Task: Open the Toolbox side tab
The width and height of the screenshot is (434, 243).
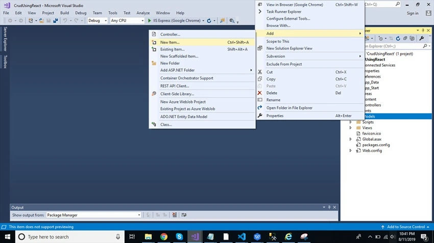Action: pyautogui.click(x=5, y=62)
